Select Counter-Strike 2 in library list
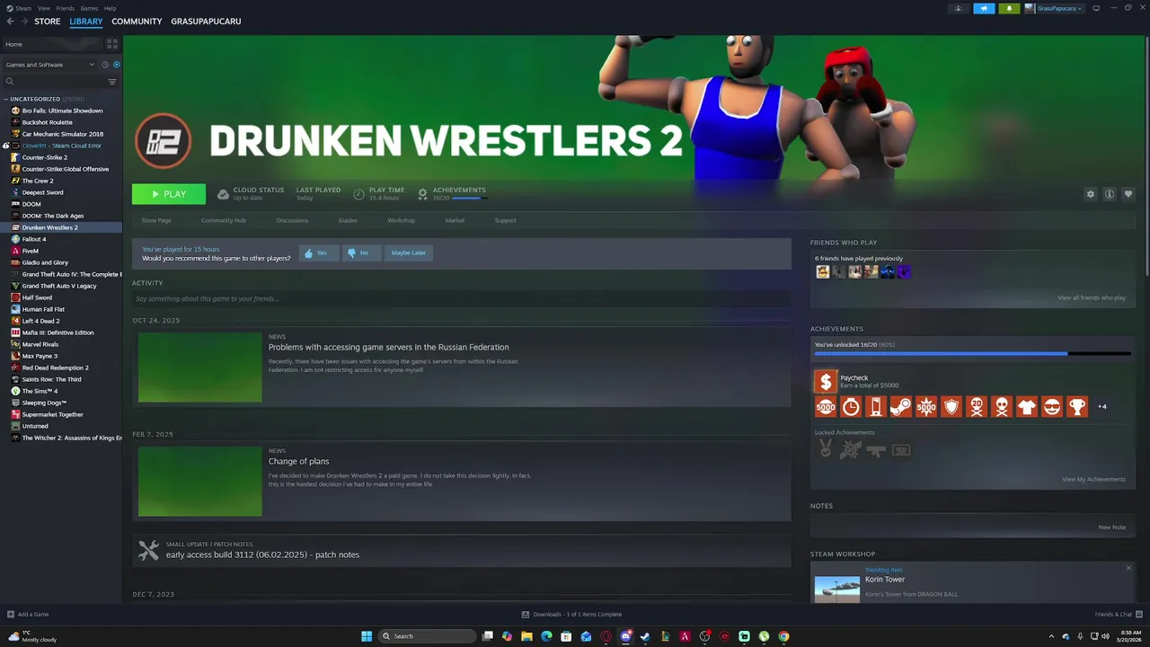Image resolution: width=1150 pixels, height=647 pixels. 45,157
